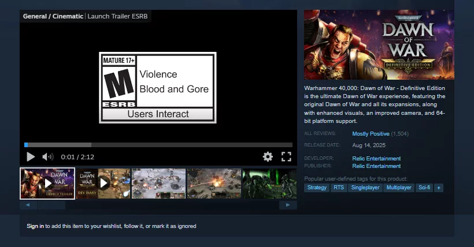Mute the trailer audio
Image resolution: width=474 pixels, height=247 pixels.
(48, 156)
